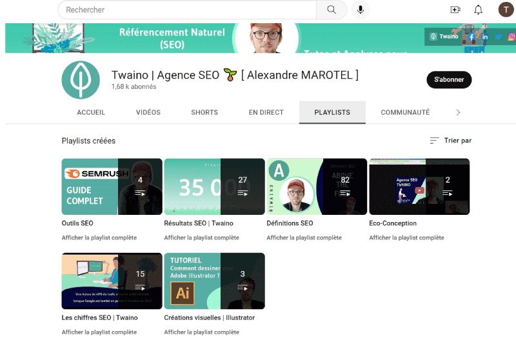Play all icon on Outils SEO thumbnail

[x=140, y=193]
